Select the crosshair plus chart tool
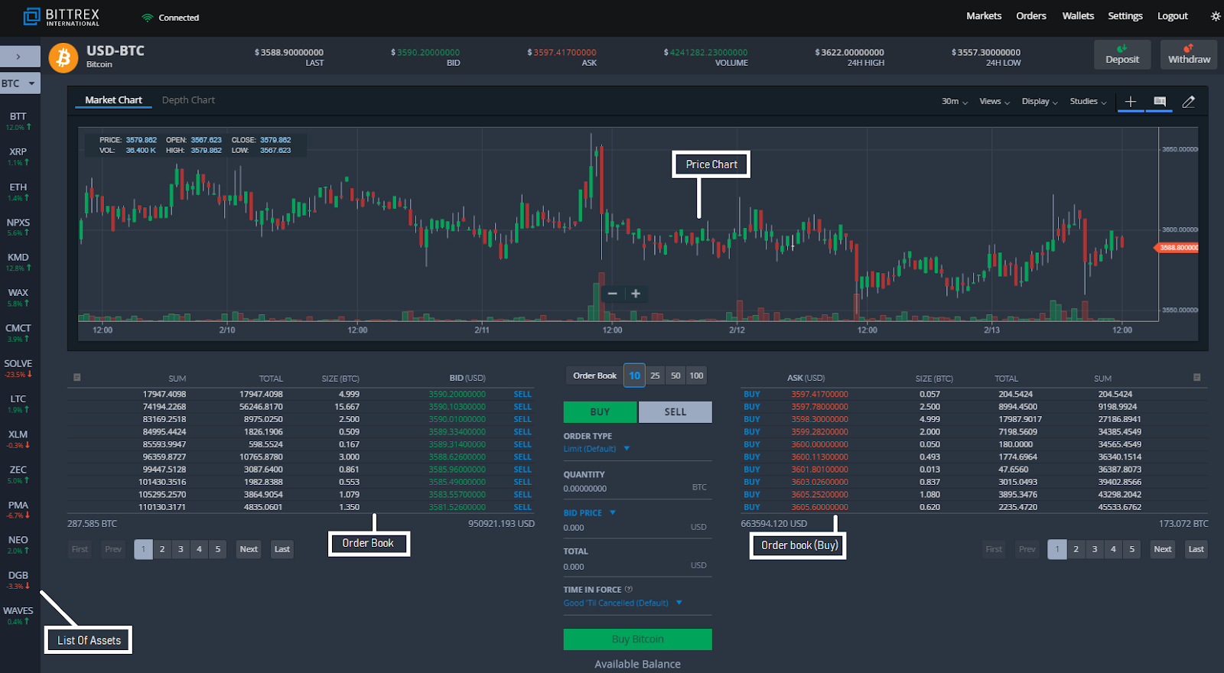Image resolution: width=1224 pixels, height=673 pixels. click(1131, 102)
